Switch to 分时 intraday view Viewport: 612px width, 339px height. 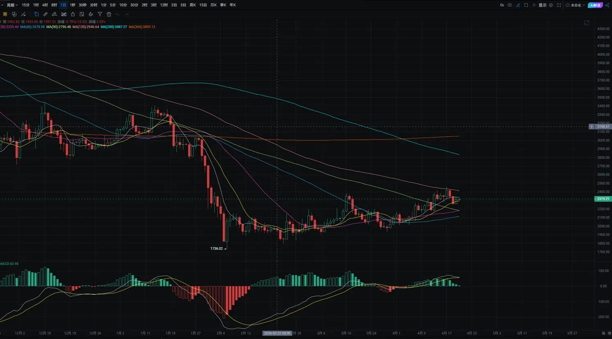(93, 5)
